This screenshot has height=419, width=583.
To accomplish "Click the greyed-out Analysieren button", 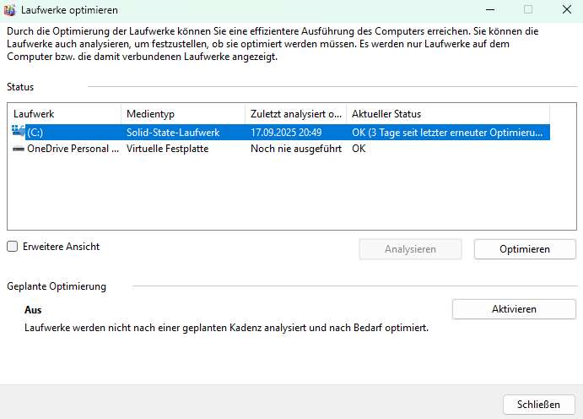I will (x=410, y=249).
